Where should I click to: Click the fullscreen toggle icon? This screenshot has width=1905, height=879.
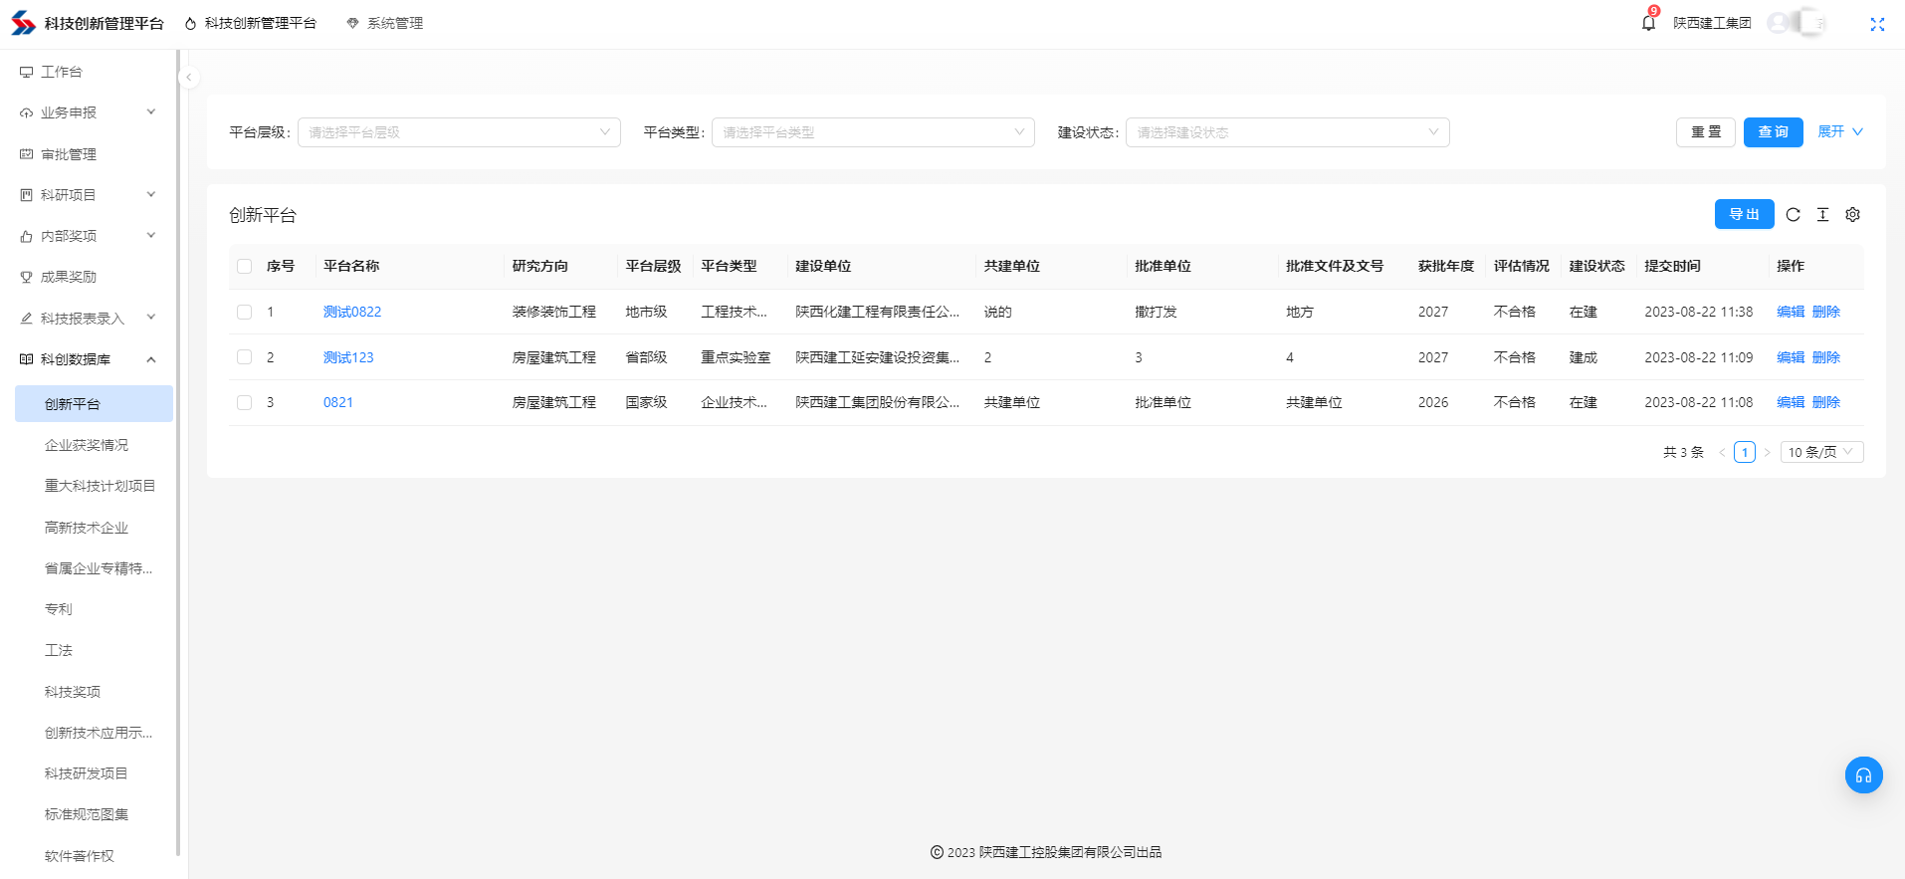1877,24
